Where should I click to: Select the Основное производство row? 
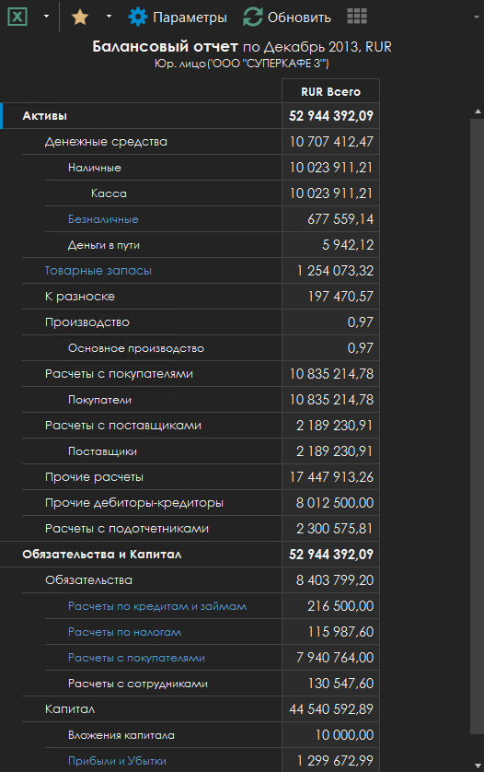point(212,348)
